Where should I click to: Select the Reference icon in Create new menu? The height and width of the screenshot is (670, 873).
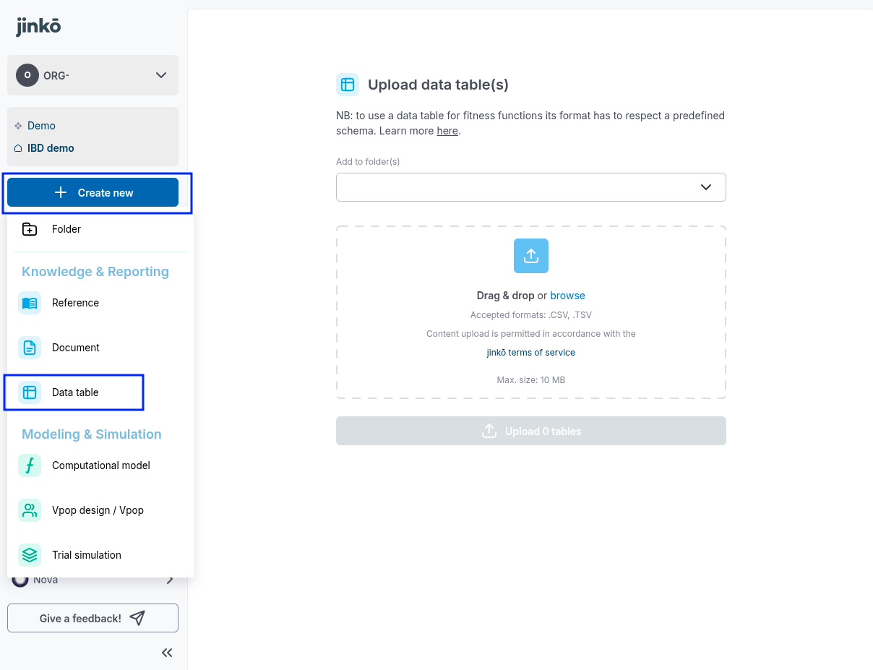29,303
